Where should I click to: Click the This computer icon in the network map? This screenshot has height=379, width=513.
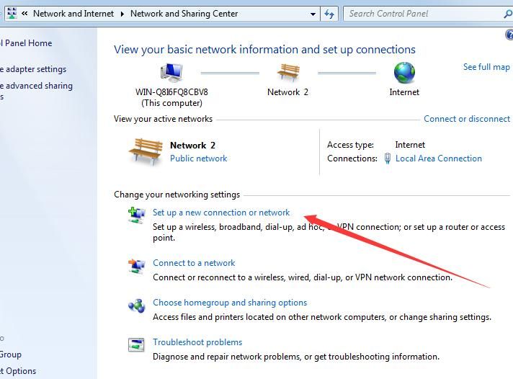(x=171, y=72)
